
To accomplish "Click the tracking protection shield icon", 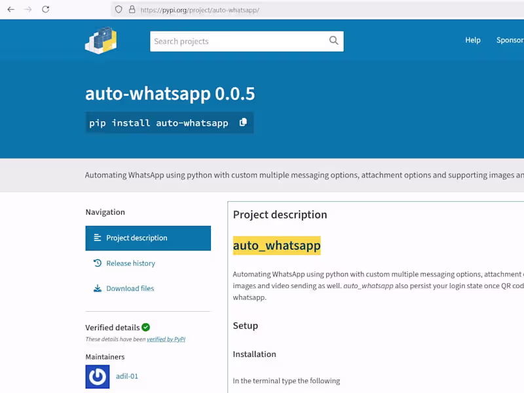I will [x=118, y=9].
